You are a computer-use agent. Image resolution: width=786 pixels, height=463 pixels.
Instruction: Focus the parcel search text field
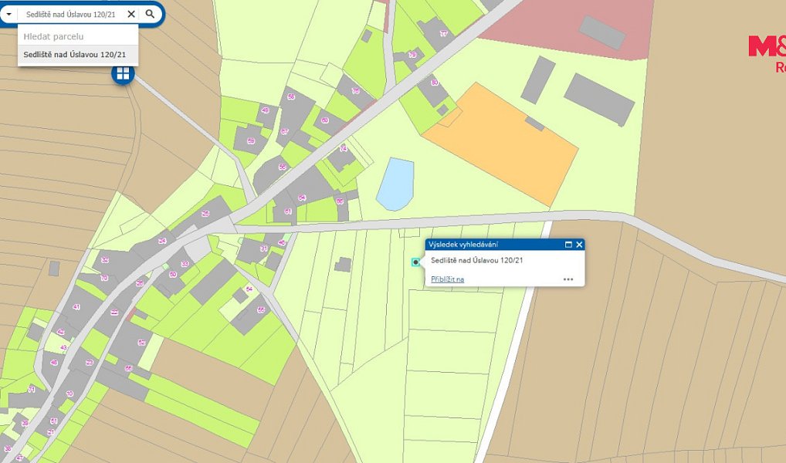(x=71, y=14)
